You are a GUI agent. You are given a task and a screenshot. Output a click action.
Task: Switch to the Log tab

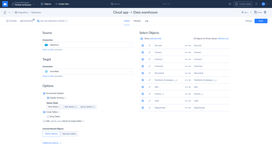pos(147,21)
